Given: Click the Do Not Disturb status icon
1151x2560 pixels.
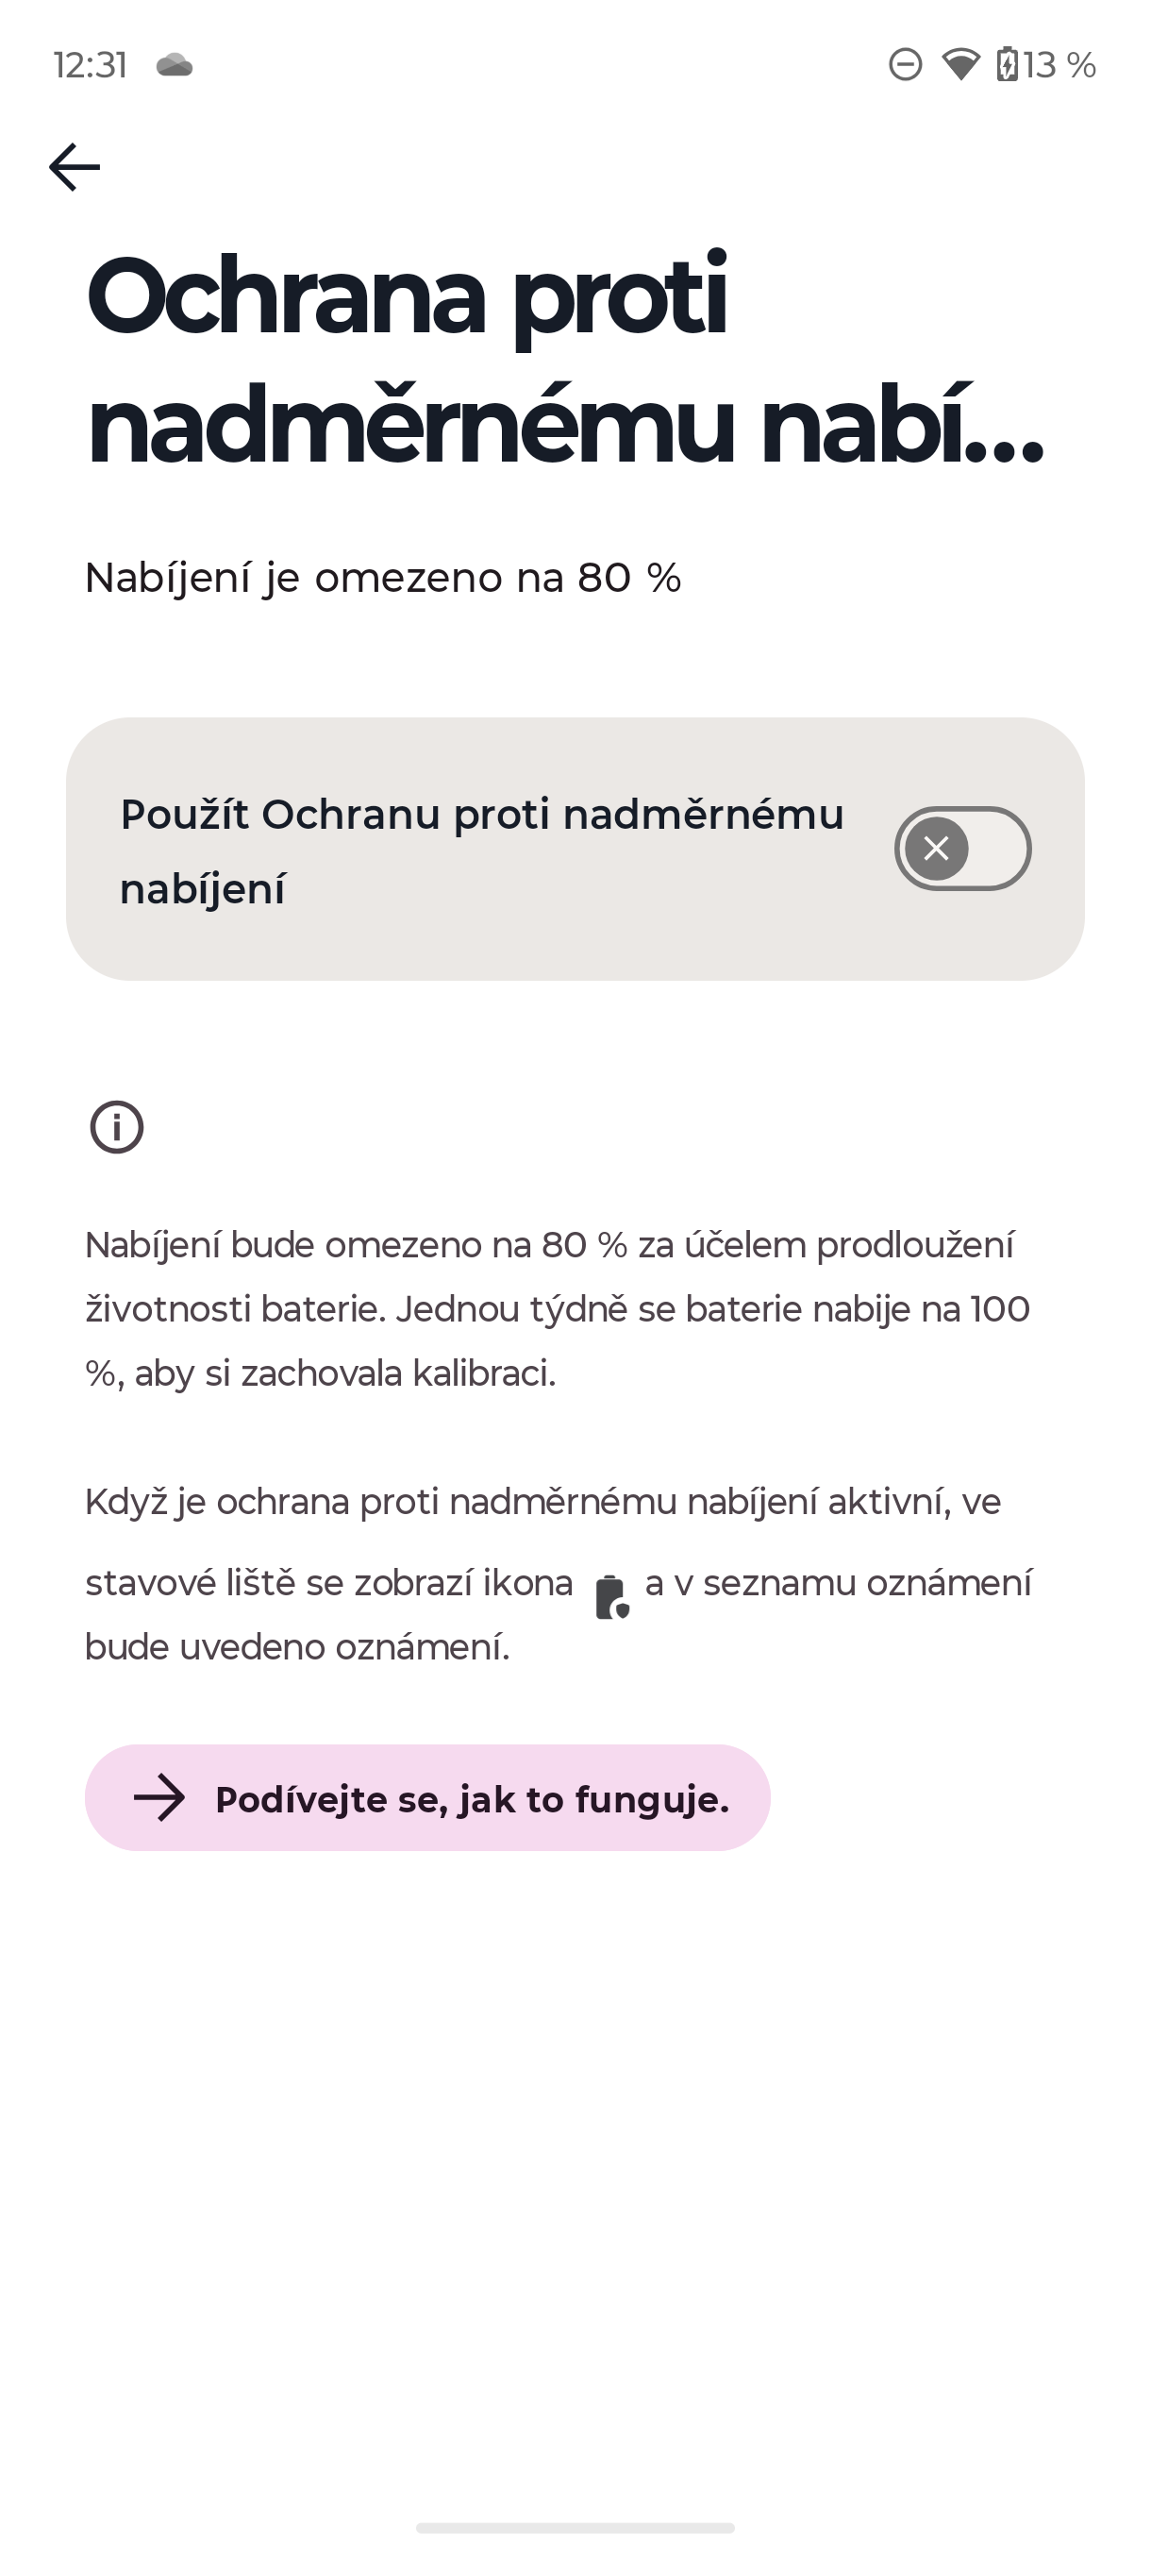Looking at the screenshot, I should pyautogui.click(x=905, y=65).
